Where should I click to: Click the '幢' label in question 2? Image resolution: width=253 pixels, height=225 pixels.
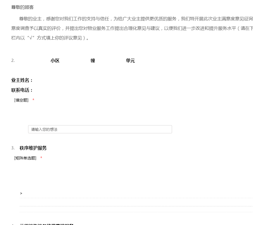[93, 61]
